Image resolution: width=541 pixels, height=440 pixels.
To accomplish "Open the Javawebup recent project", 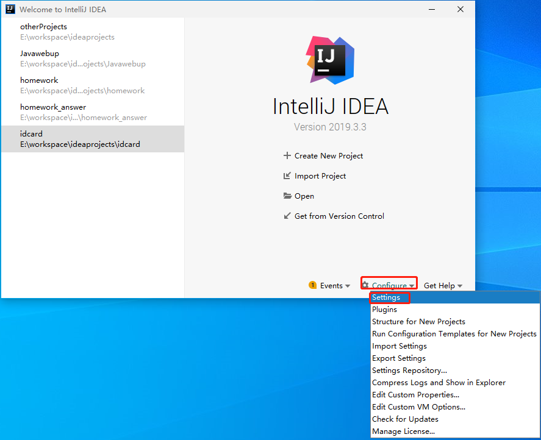I will tap(93, 59).
